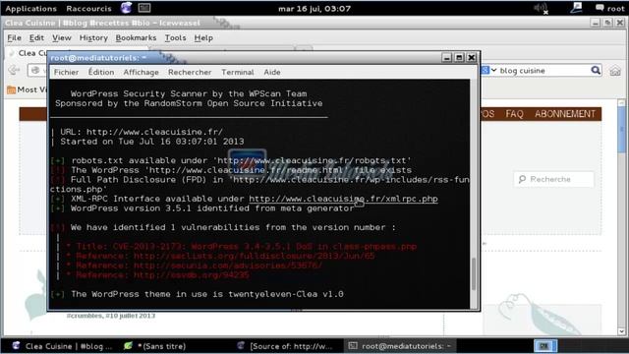Switch to Clea Cuisine taskbar item
Viewport: 629px width, 354px height.
click(62, 346)
